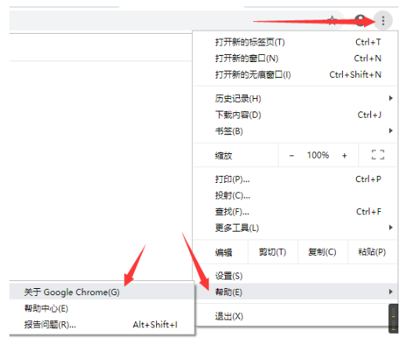Choose 打印(P)... print option

(x=296, y=179)
